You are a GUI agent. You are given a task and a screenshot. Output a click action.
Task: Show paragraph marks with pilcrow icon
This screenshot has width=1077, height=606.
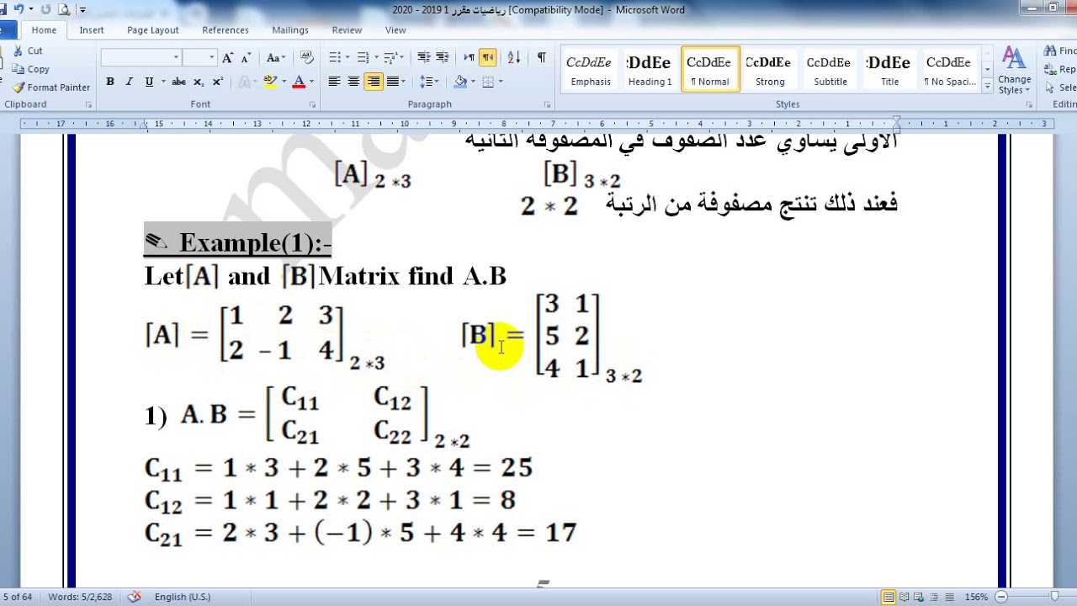pos(541,58)
